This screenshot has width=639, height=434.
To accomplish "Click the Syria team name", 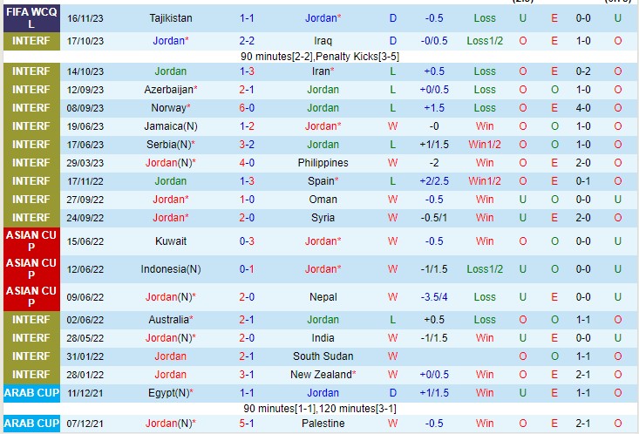I will (x=323, y=218).
